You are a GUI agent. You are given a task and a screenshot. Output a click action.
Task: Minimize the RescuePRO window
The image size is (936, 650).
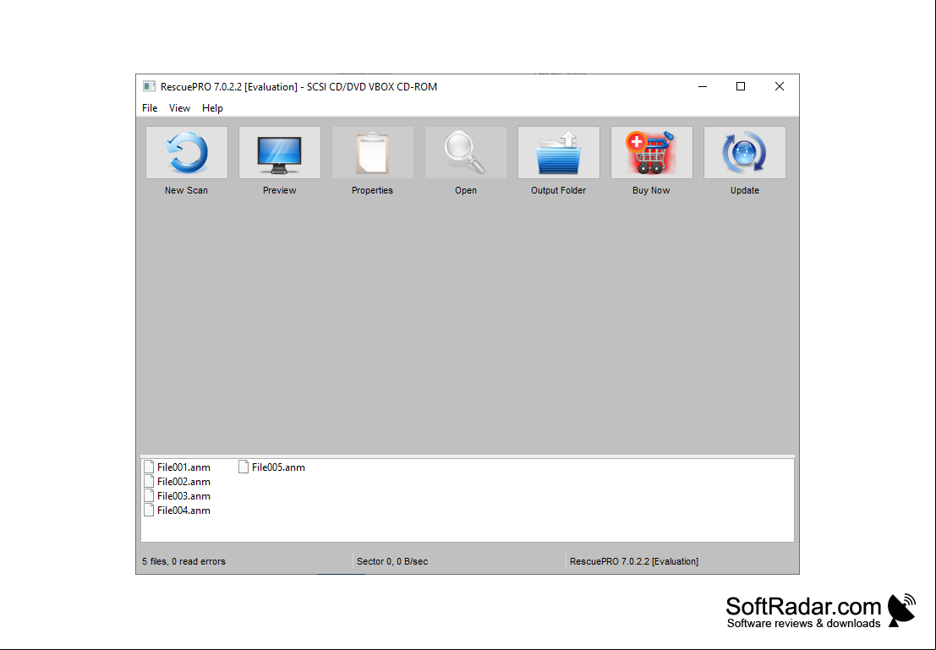[x=703, y=86]
